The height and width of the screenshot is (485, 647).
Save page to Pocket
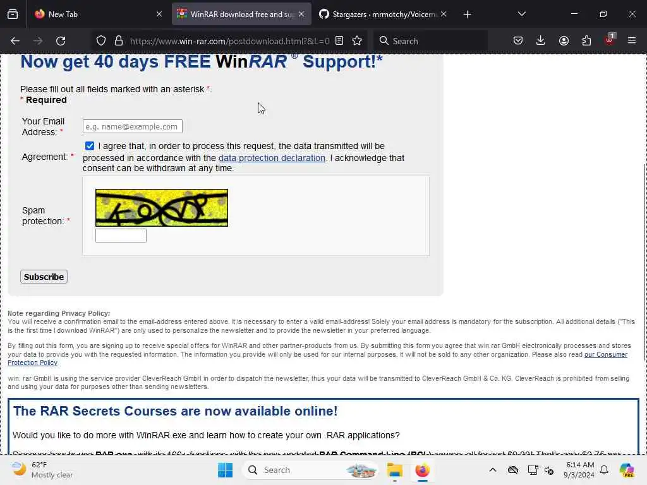tap(518, 40)
